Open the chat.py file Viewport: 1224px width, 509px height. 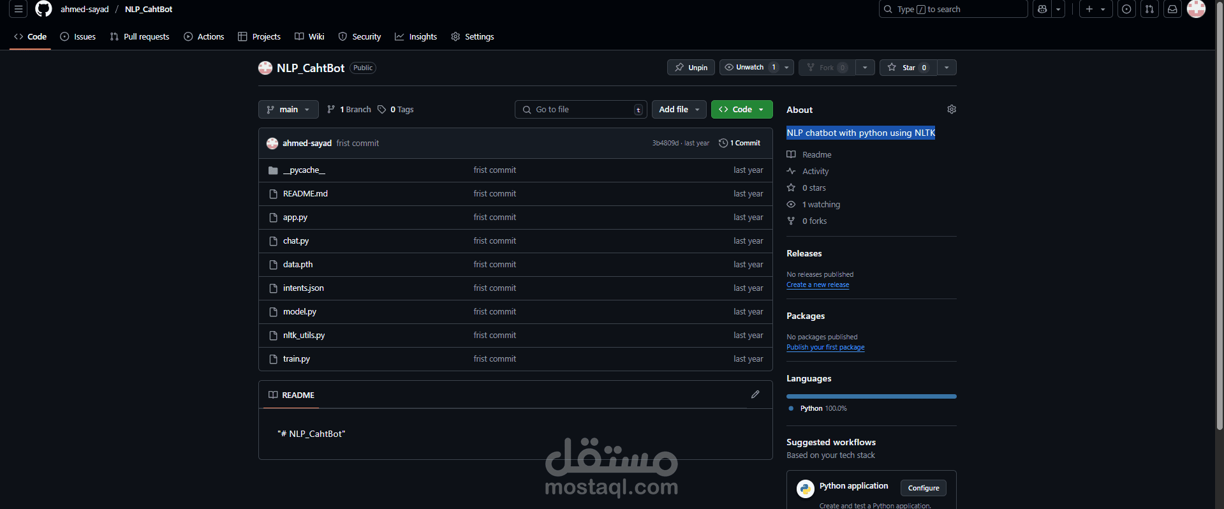[296, 241]
